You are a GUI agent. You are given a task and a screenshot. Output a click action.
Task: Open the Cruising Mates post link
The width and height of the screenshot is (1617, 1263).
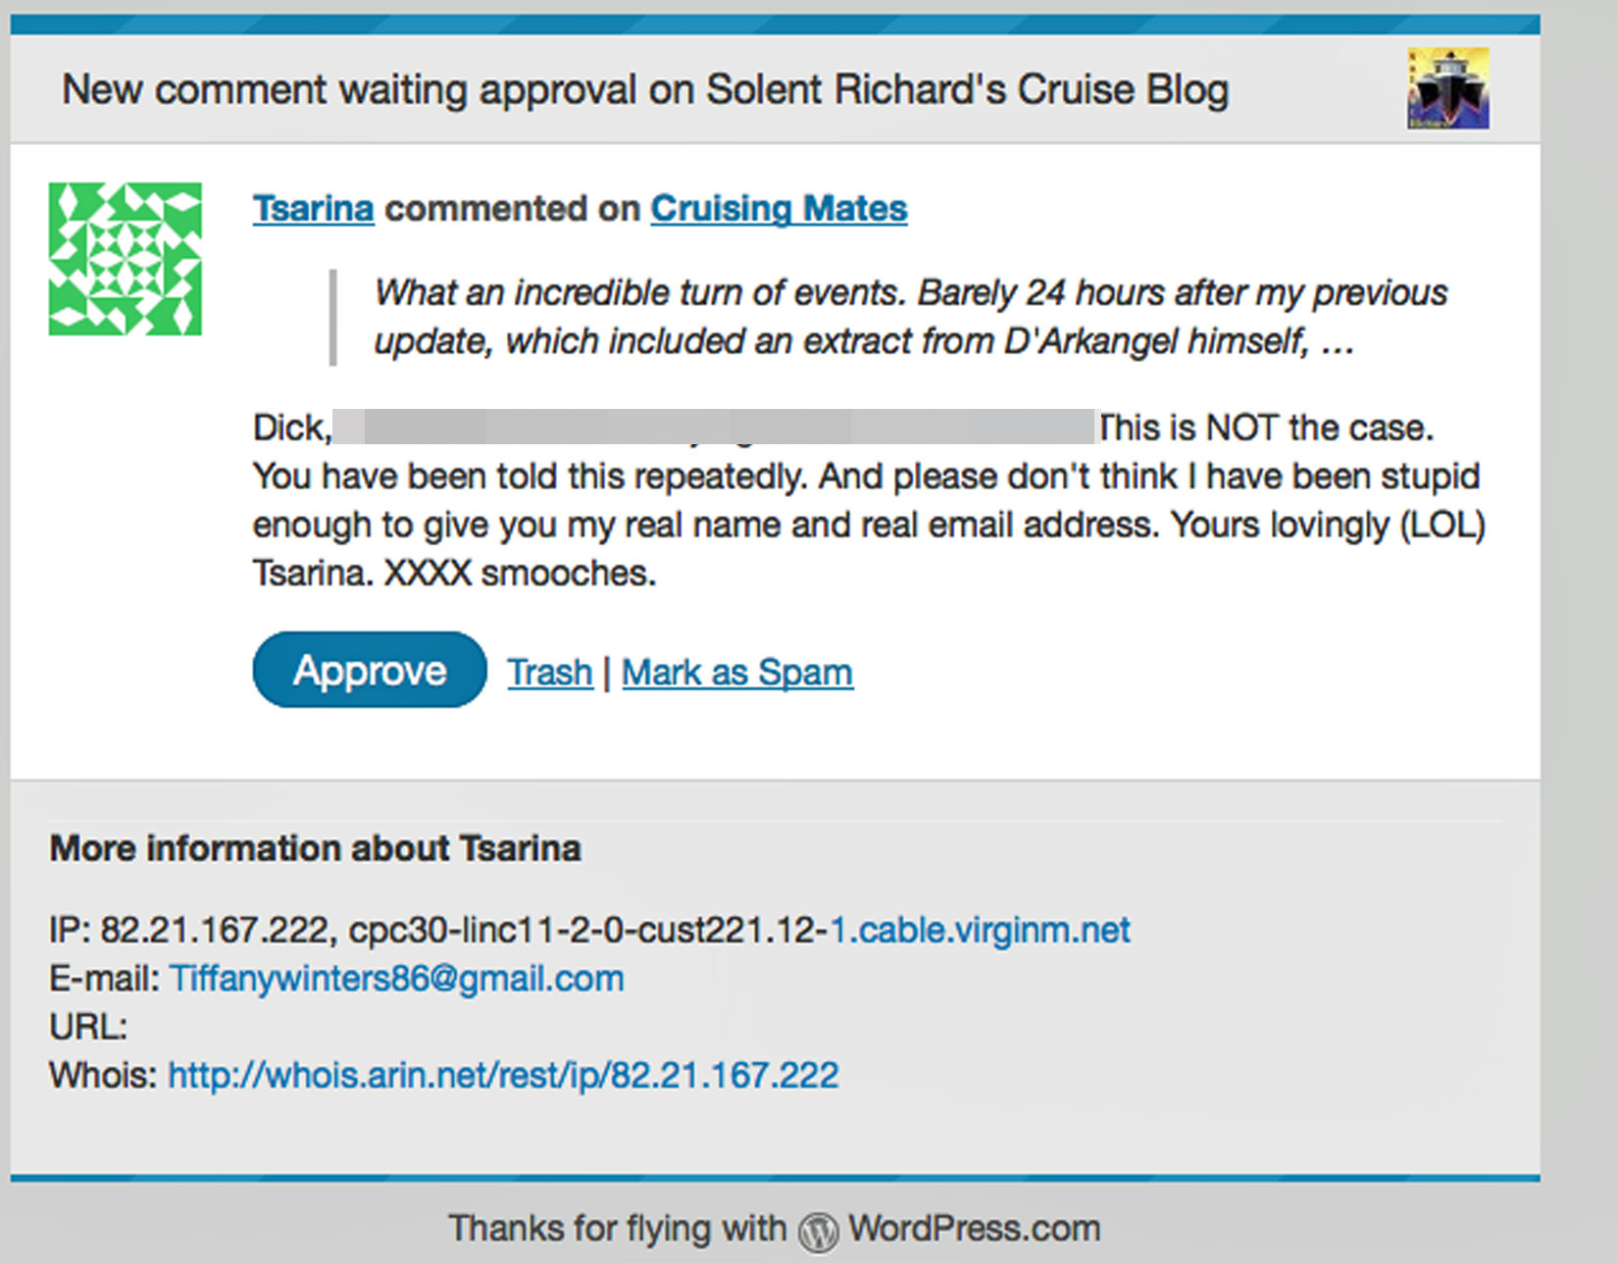[779, 209]
